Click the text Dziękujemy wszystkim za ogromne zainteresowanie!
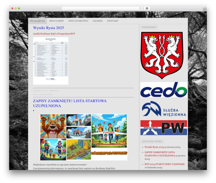The image size is (216, 183). 60,165
